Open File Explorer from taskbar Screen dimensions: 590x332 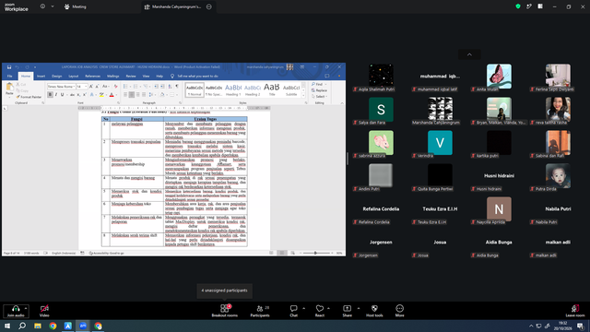pyautogui.click(x=38, y=326)
